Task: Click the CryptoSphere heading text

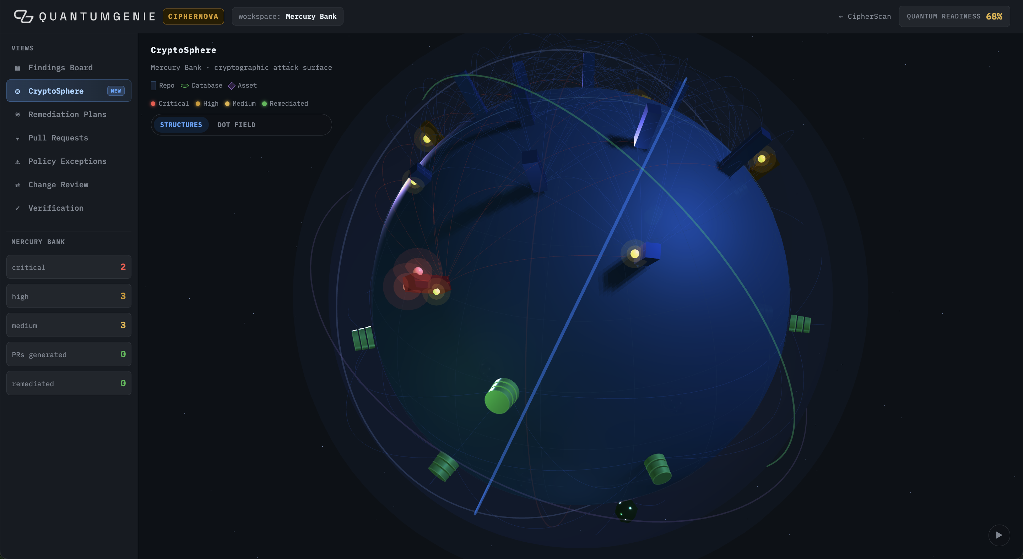Action: coord(184,50)
